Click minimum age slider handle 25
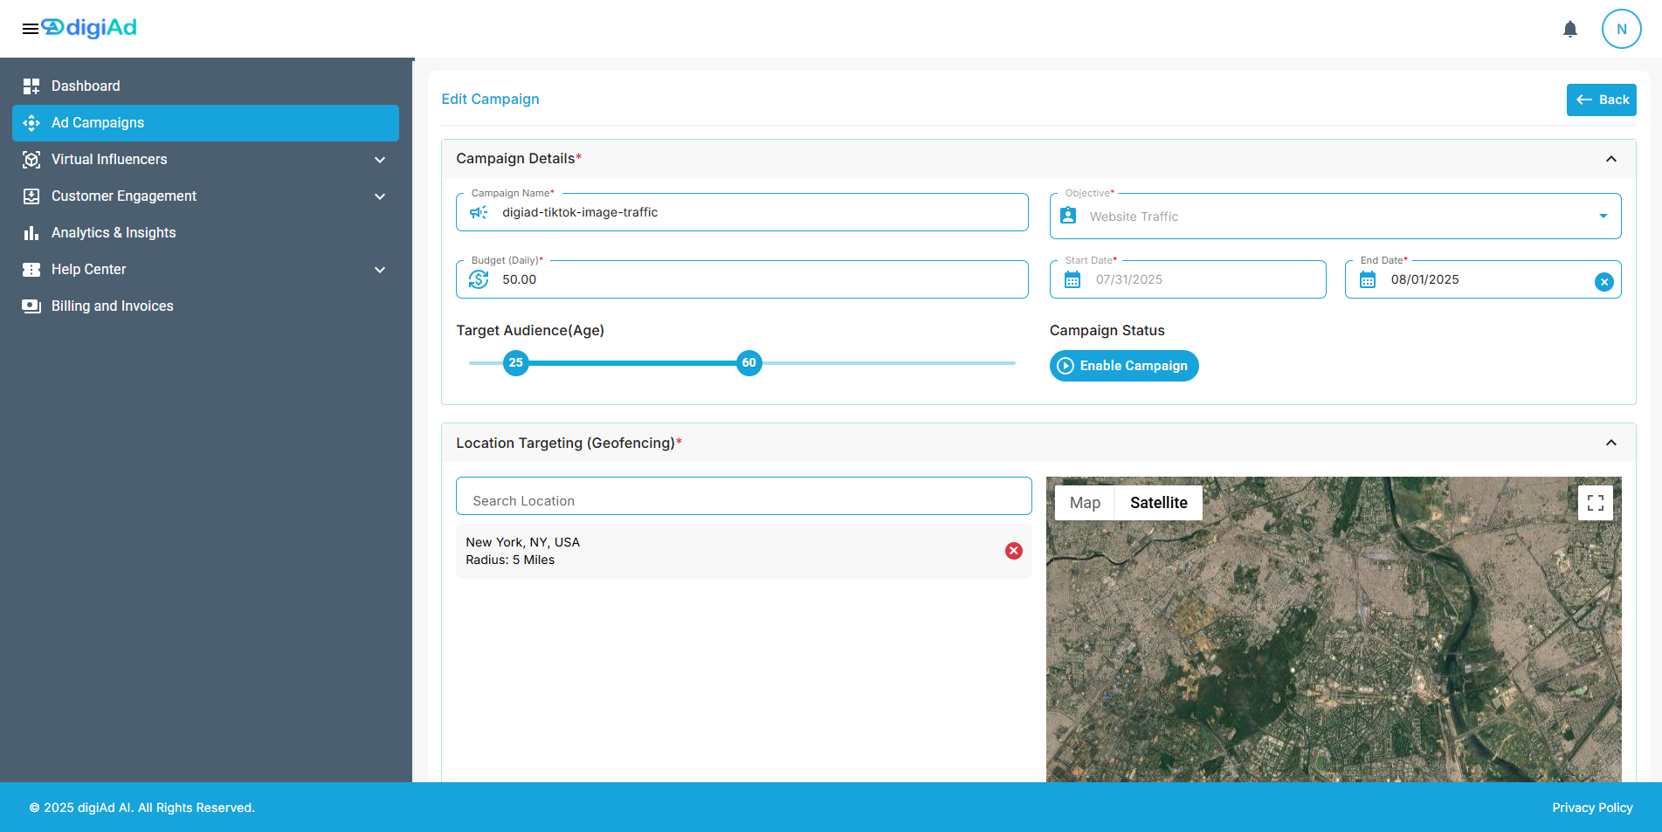Image resolution: width=1662 pixels, height=832 pixels. click(516, 363)
